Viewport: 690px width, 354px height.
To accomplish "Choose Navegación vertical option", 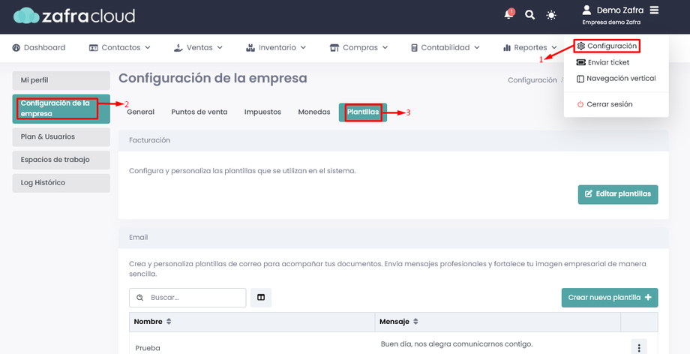I will click(616, 78).
